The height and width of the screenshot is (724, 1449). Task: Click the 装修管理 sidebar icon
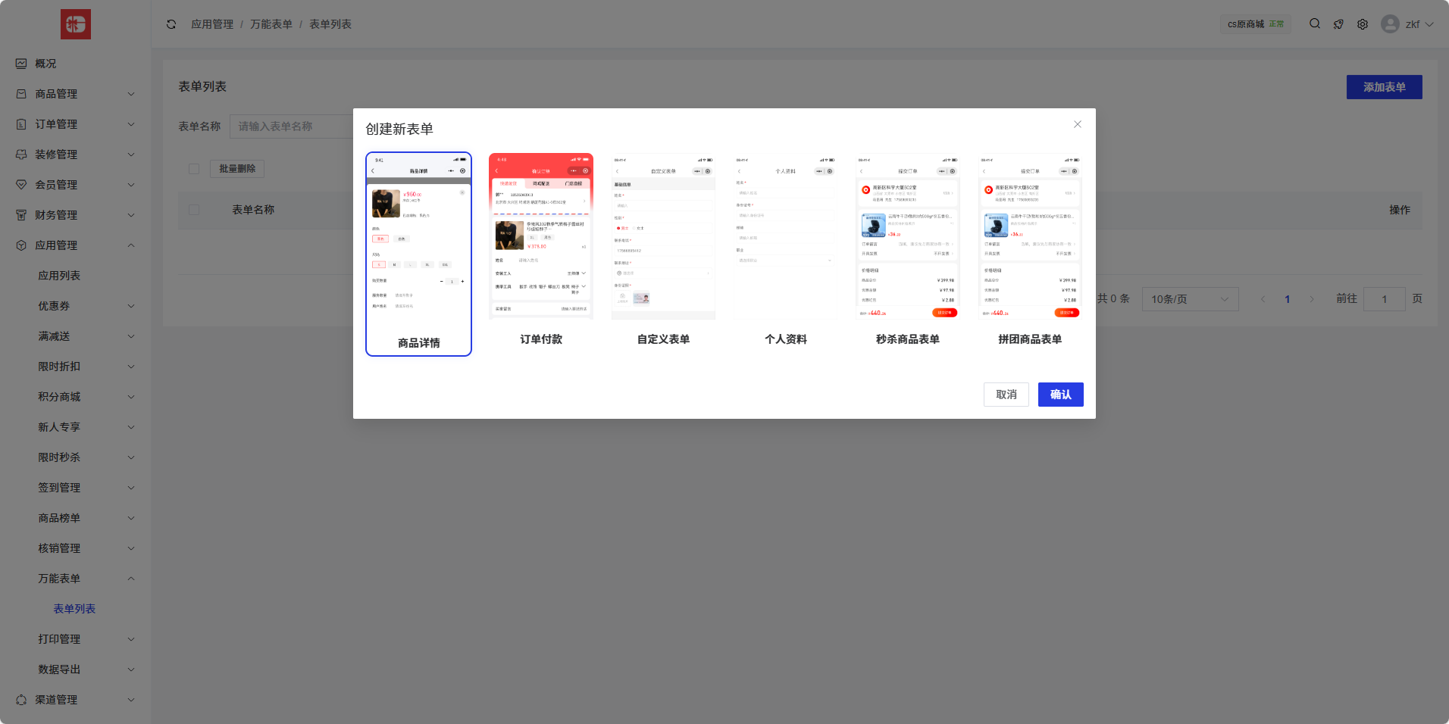coord(21,154)
